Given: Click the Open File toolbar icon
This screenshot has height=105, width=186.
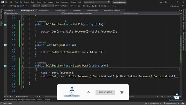Looking at the screenshot, I should pyautogui.click(x=15, y=6).
